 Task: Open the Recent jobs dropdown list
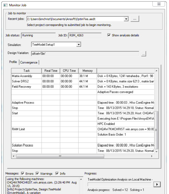126,19
